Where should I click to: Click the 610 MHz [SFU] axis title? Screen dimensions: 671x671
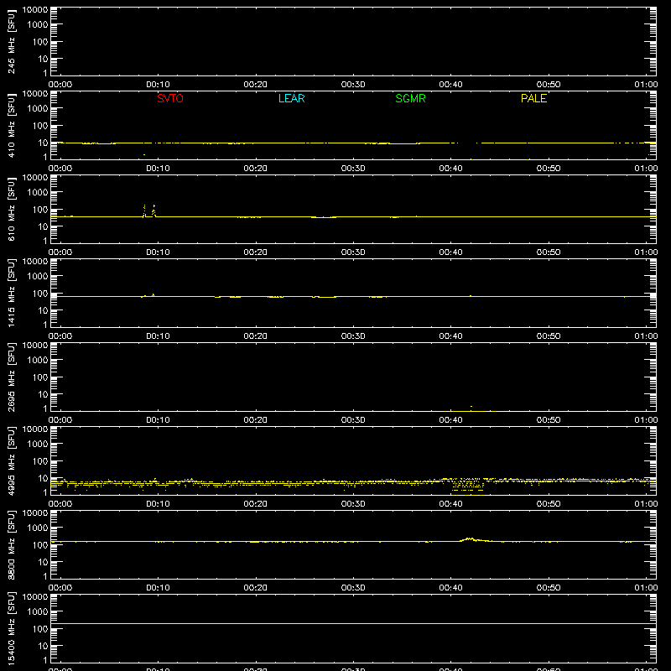[11, 209]
